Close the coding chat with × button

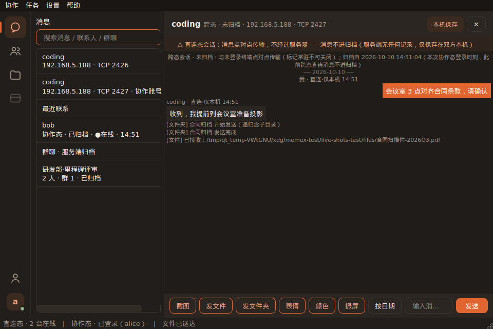[476, 24]
